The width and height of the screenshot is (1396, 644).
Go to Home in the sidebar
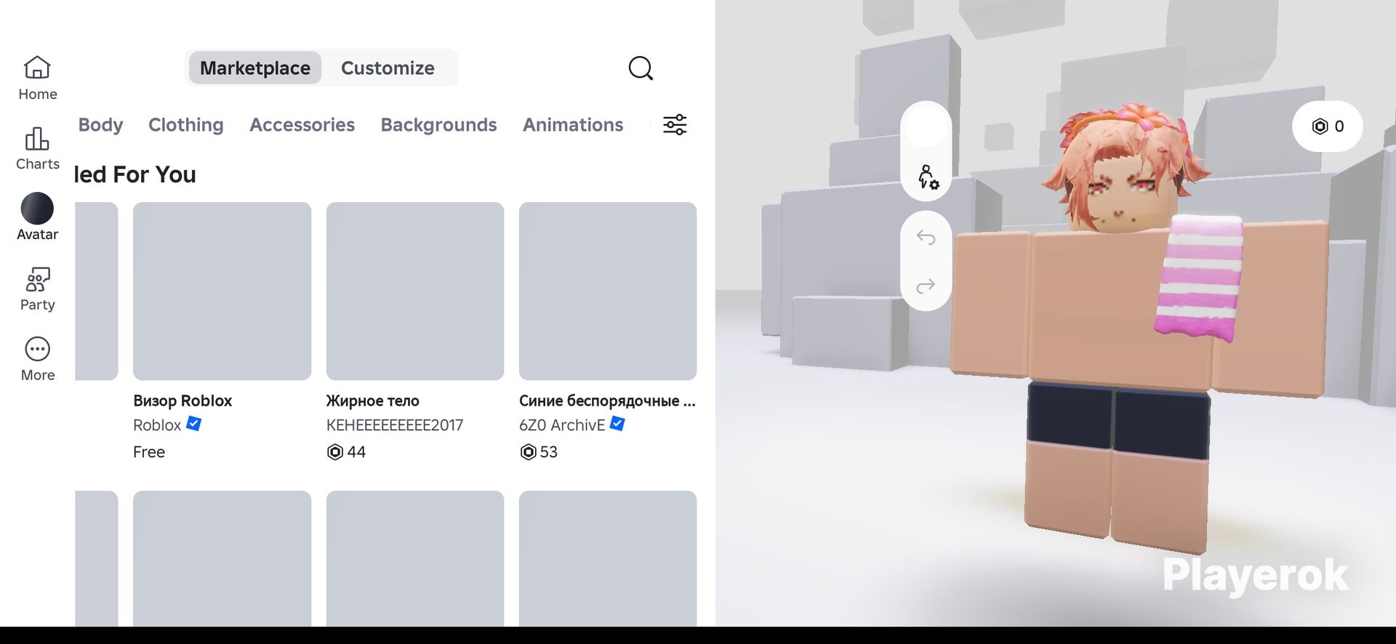tap(37, 78)
